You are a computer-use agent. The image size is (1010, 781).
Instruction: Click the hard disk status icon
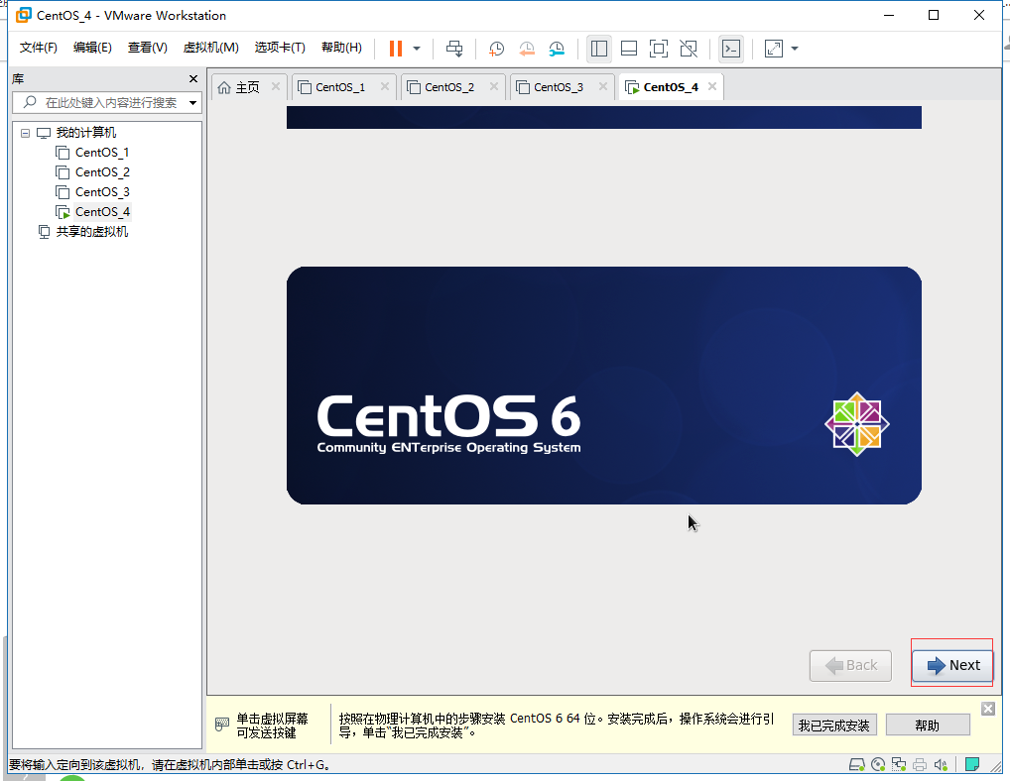click(x=856, y=765)
